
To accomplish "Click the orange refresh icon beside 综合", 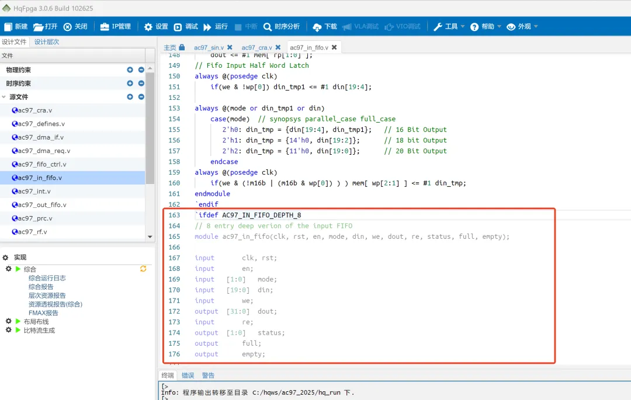I will tap(143, 269).
